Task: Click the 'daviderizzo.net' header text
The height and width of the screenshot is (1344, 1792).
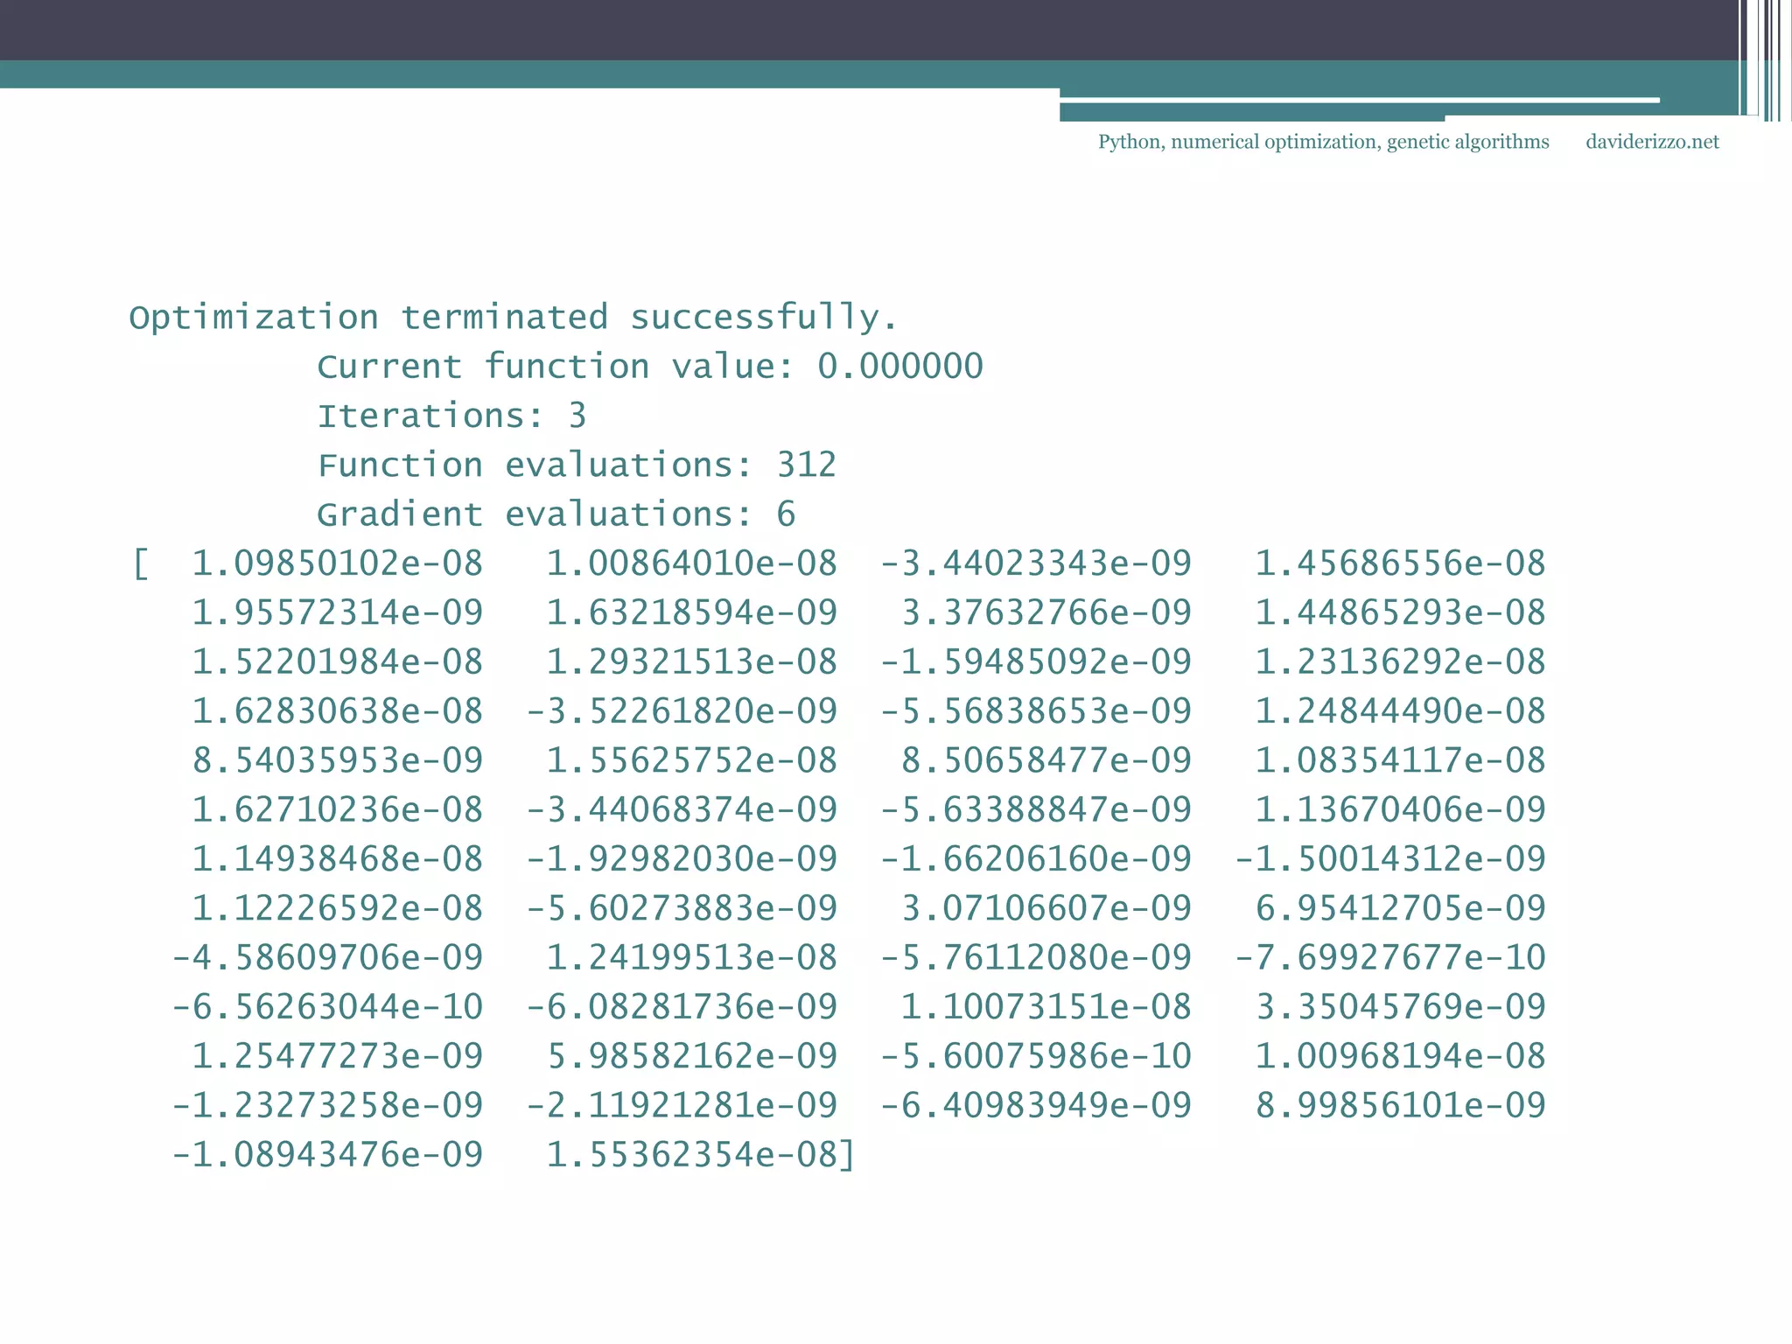Action: tap(1652, 142)
